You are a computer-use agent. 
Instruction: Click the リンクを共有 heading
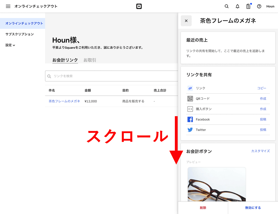(199, 75)
